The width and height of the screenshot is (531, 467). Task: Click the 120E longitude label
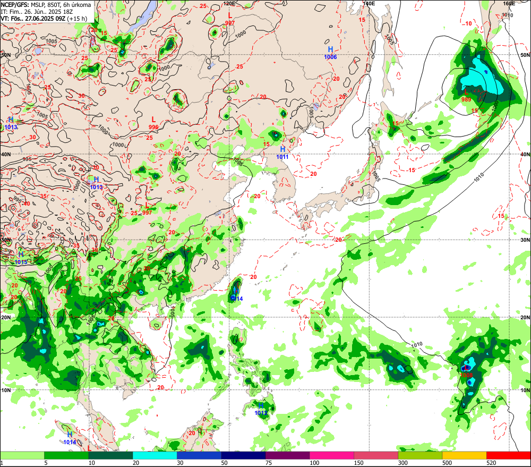click(229, 3)
